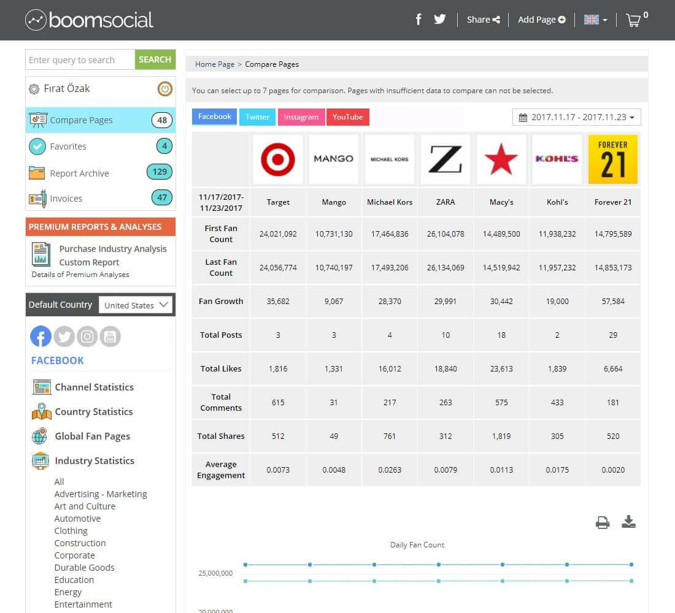Click the Home Page breadcrumb link

215,64
